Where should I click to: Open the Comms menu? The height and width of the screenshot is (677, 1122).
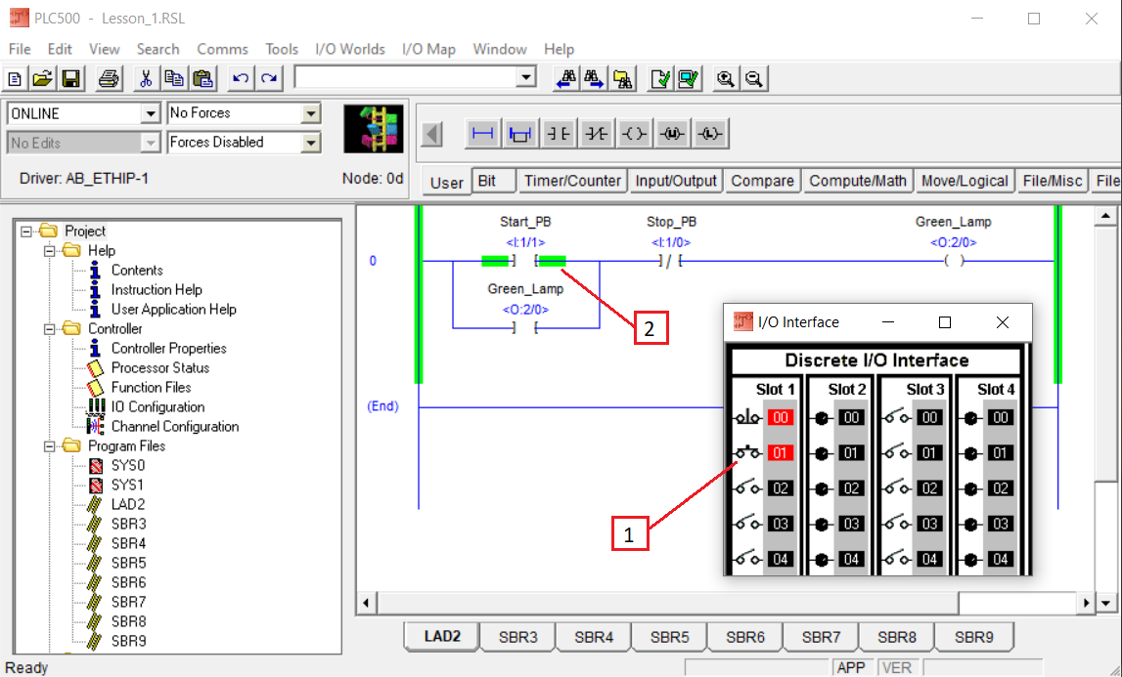pyautogui.click(x=222, y=49)
